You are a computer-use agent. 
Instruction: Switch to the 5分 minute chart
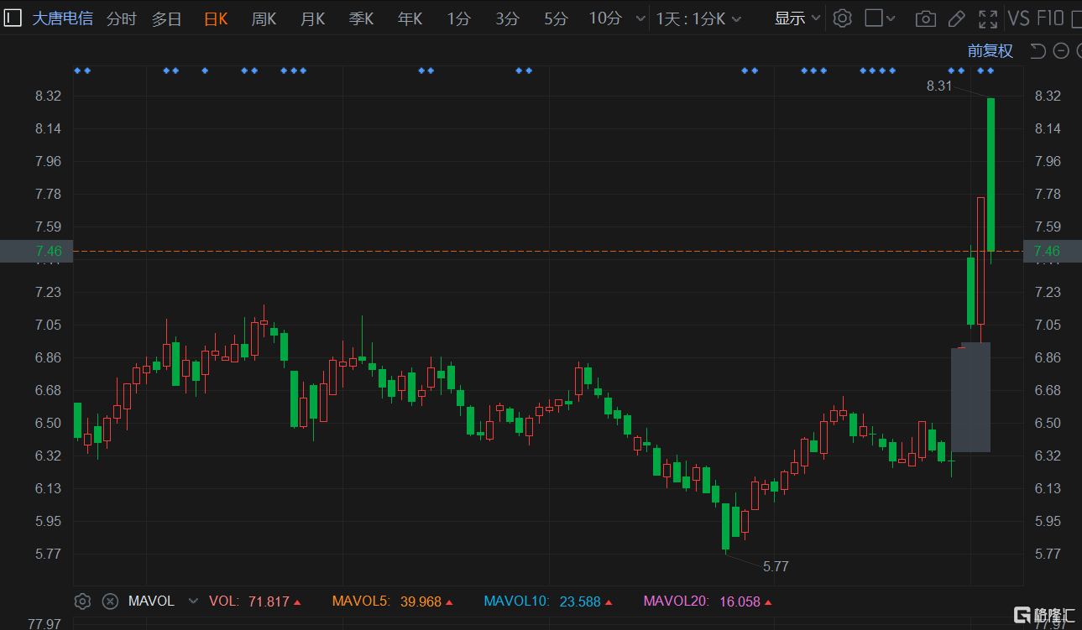click(556, 18)
